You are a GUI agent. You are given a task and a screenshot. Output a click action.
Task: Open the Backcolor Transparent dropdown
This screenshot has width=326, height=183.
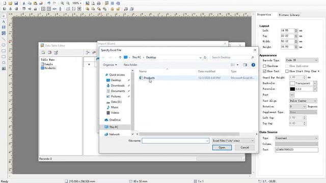click(x=315, y=83)
